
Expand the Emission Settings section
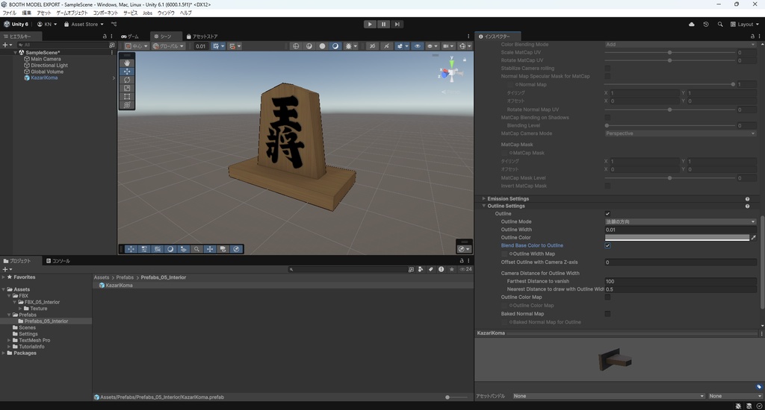tap(483, 199)
